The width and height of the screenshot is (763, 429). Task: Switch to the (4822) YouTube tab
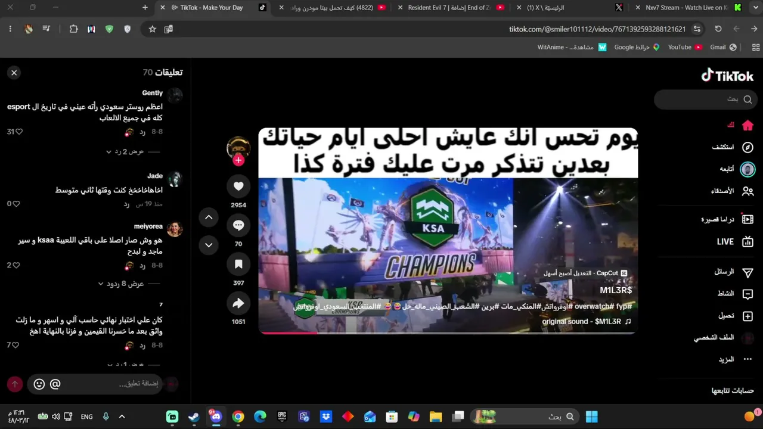pyautogui.click(x=332, y=8)
